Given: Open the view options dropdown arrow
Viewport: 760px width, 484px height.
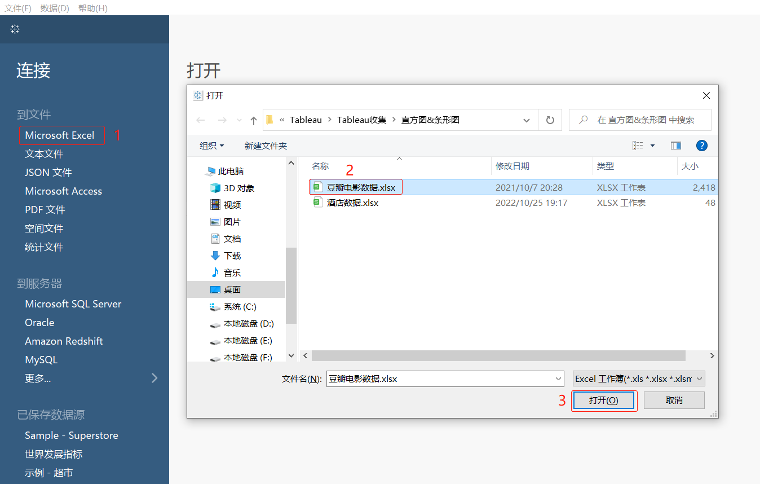Looking at the screenshot, I should 653,146.
